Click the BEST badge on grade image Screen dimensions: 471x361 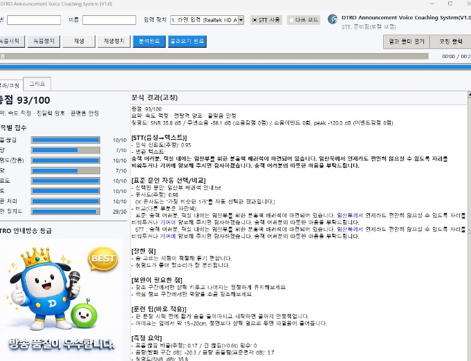[x=102, y=259]
